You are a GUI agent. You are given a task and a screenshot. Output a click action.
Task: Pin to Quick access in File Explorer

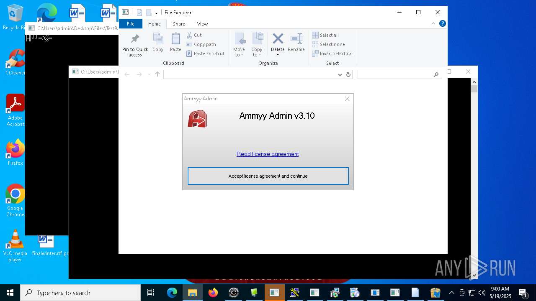(x=135, y=45)
